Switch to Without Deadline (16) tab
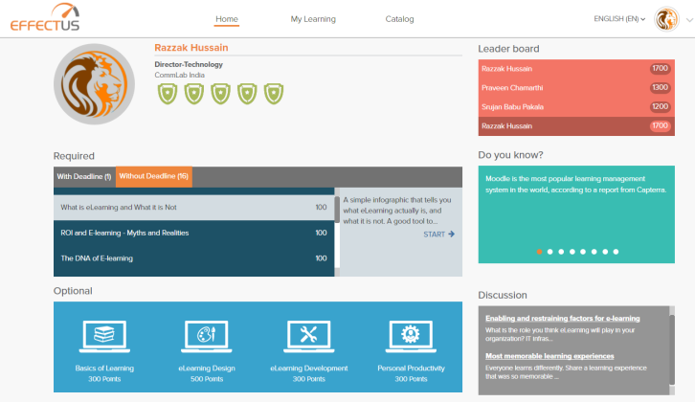This screenshot has height=402, width=695. click(x=154, y=176)
